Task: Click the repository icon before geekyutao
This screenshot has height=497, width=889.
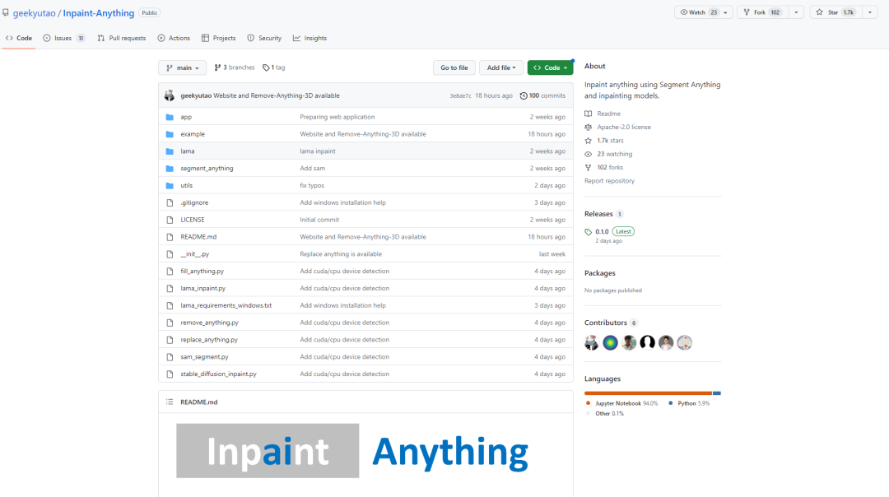Action: pos(6,12)
